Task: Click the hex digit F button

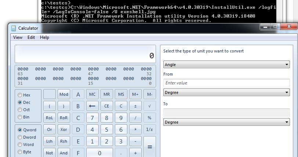Action: 78,153
